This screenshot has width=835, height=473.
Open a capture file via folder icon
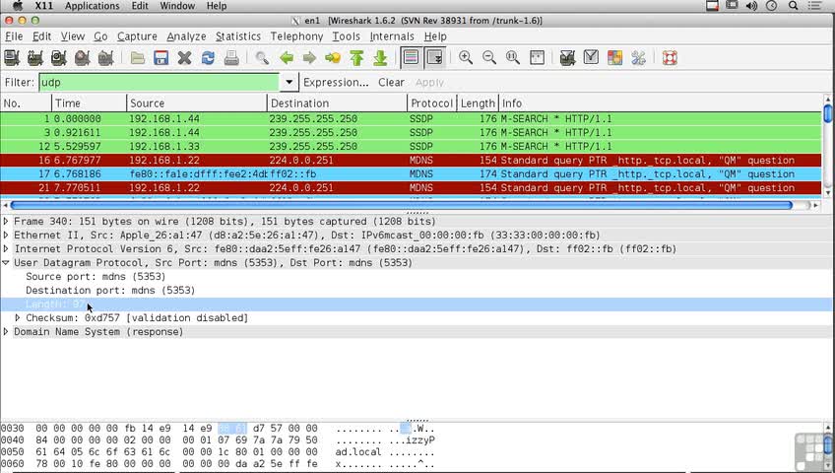tap(138, 57)
